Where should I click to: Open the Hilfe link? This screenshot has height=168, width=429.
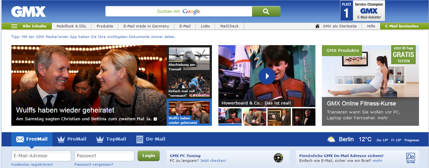[371, 26]
